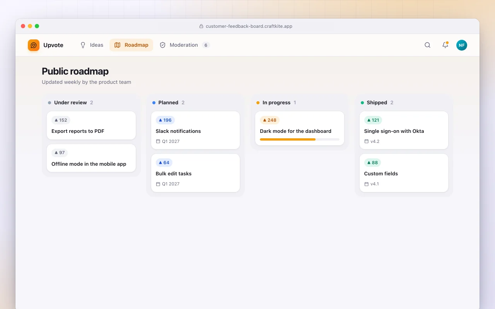495x309 pixels.
Task: Click "Updated weekly by the product team" subtitle
Action: [x=86, y=82]
